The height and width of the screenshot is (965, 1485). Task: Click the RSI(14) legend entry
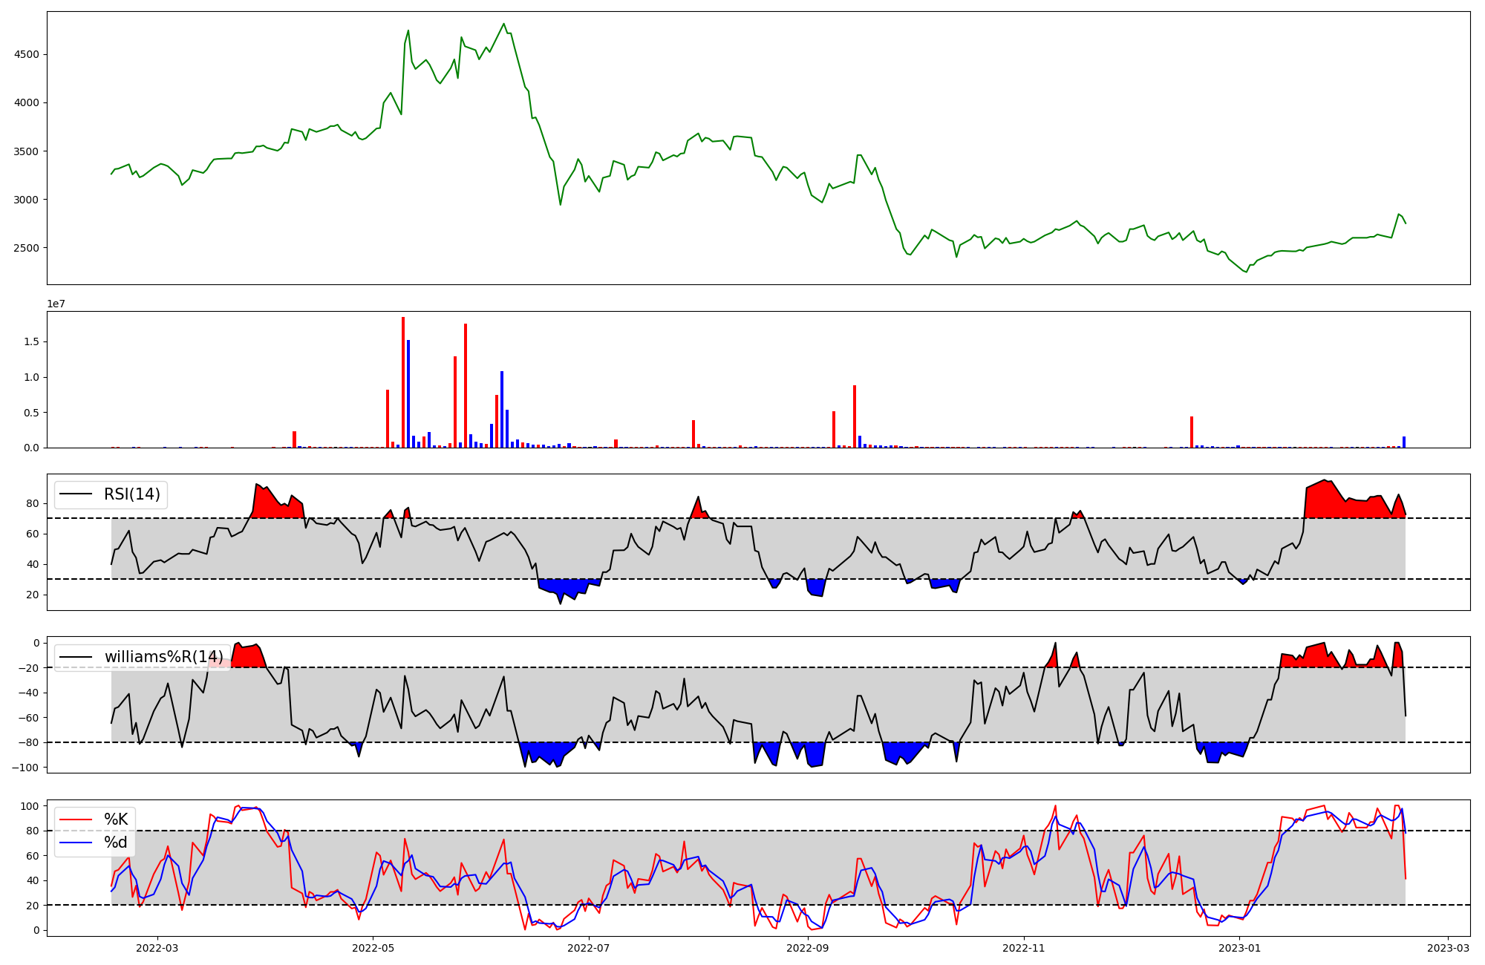pyautogui.click(x=131, y=494)
